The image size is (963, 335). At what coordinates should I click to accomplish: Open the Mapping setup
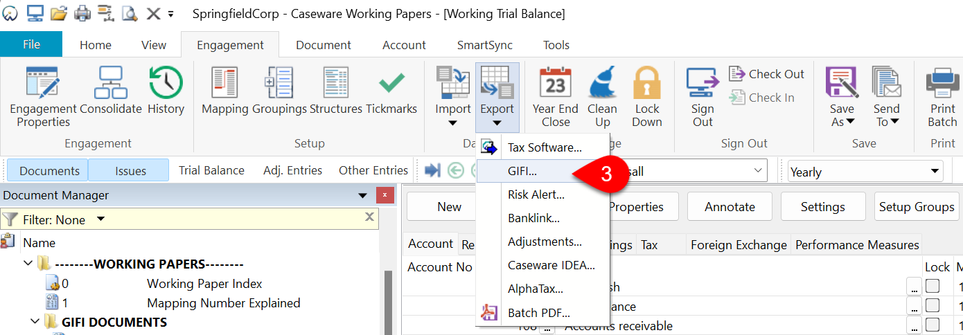tap(224, 91)
